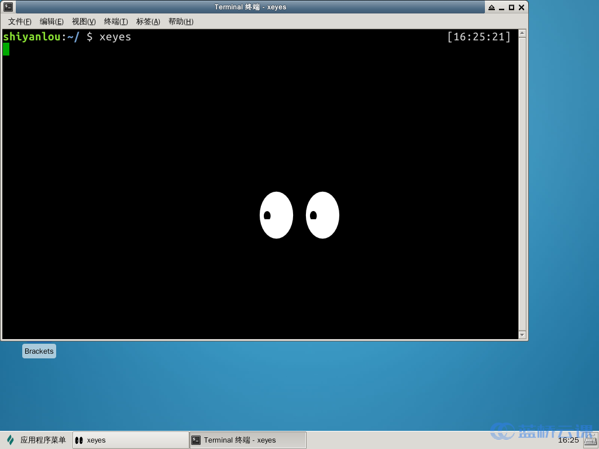Click the Terminal icon on its taskbar entry
Viewport: 599px width, 449px height.
[x=195, y=439]
